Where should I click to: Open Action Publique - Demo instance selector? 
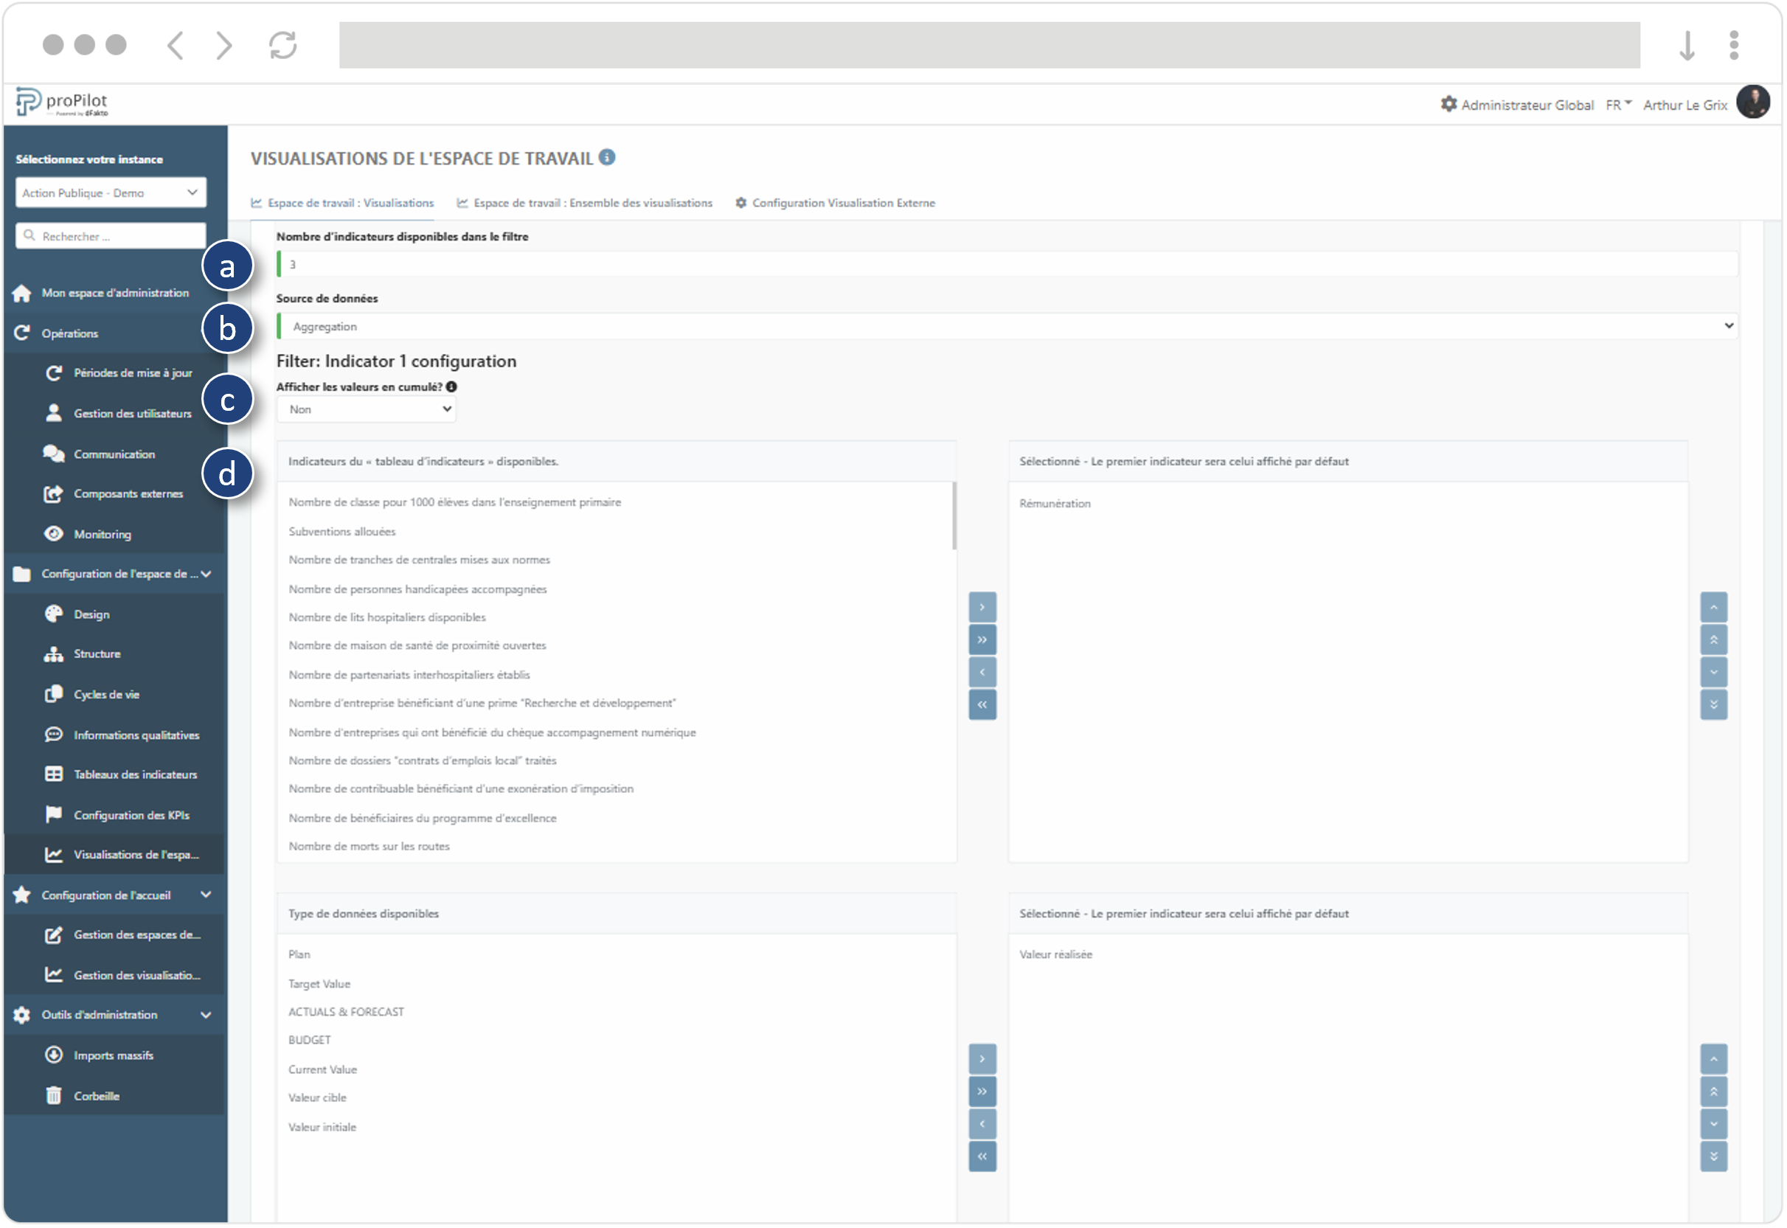click(x=111, y=192)
